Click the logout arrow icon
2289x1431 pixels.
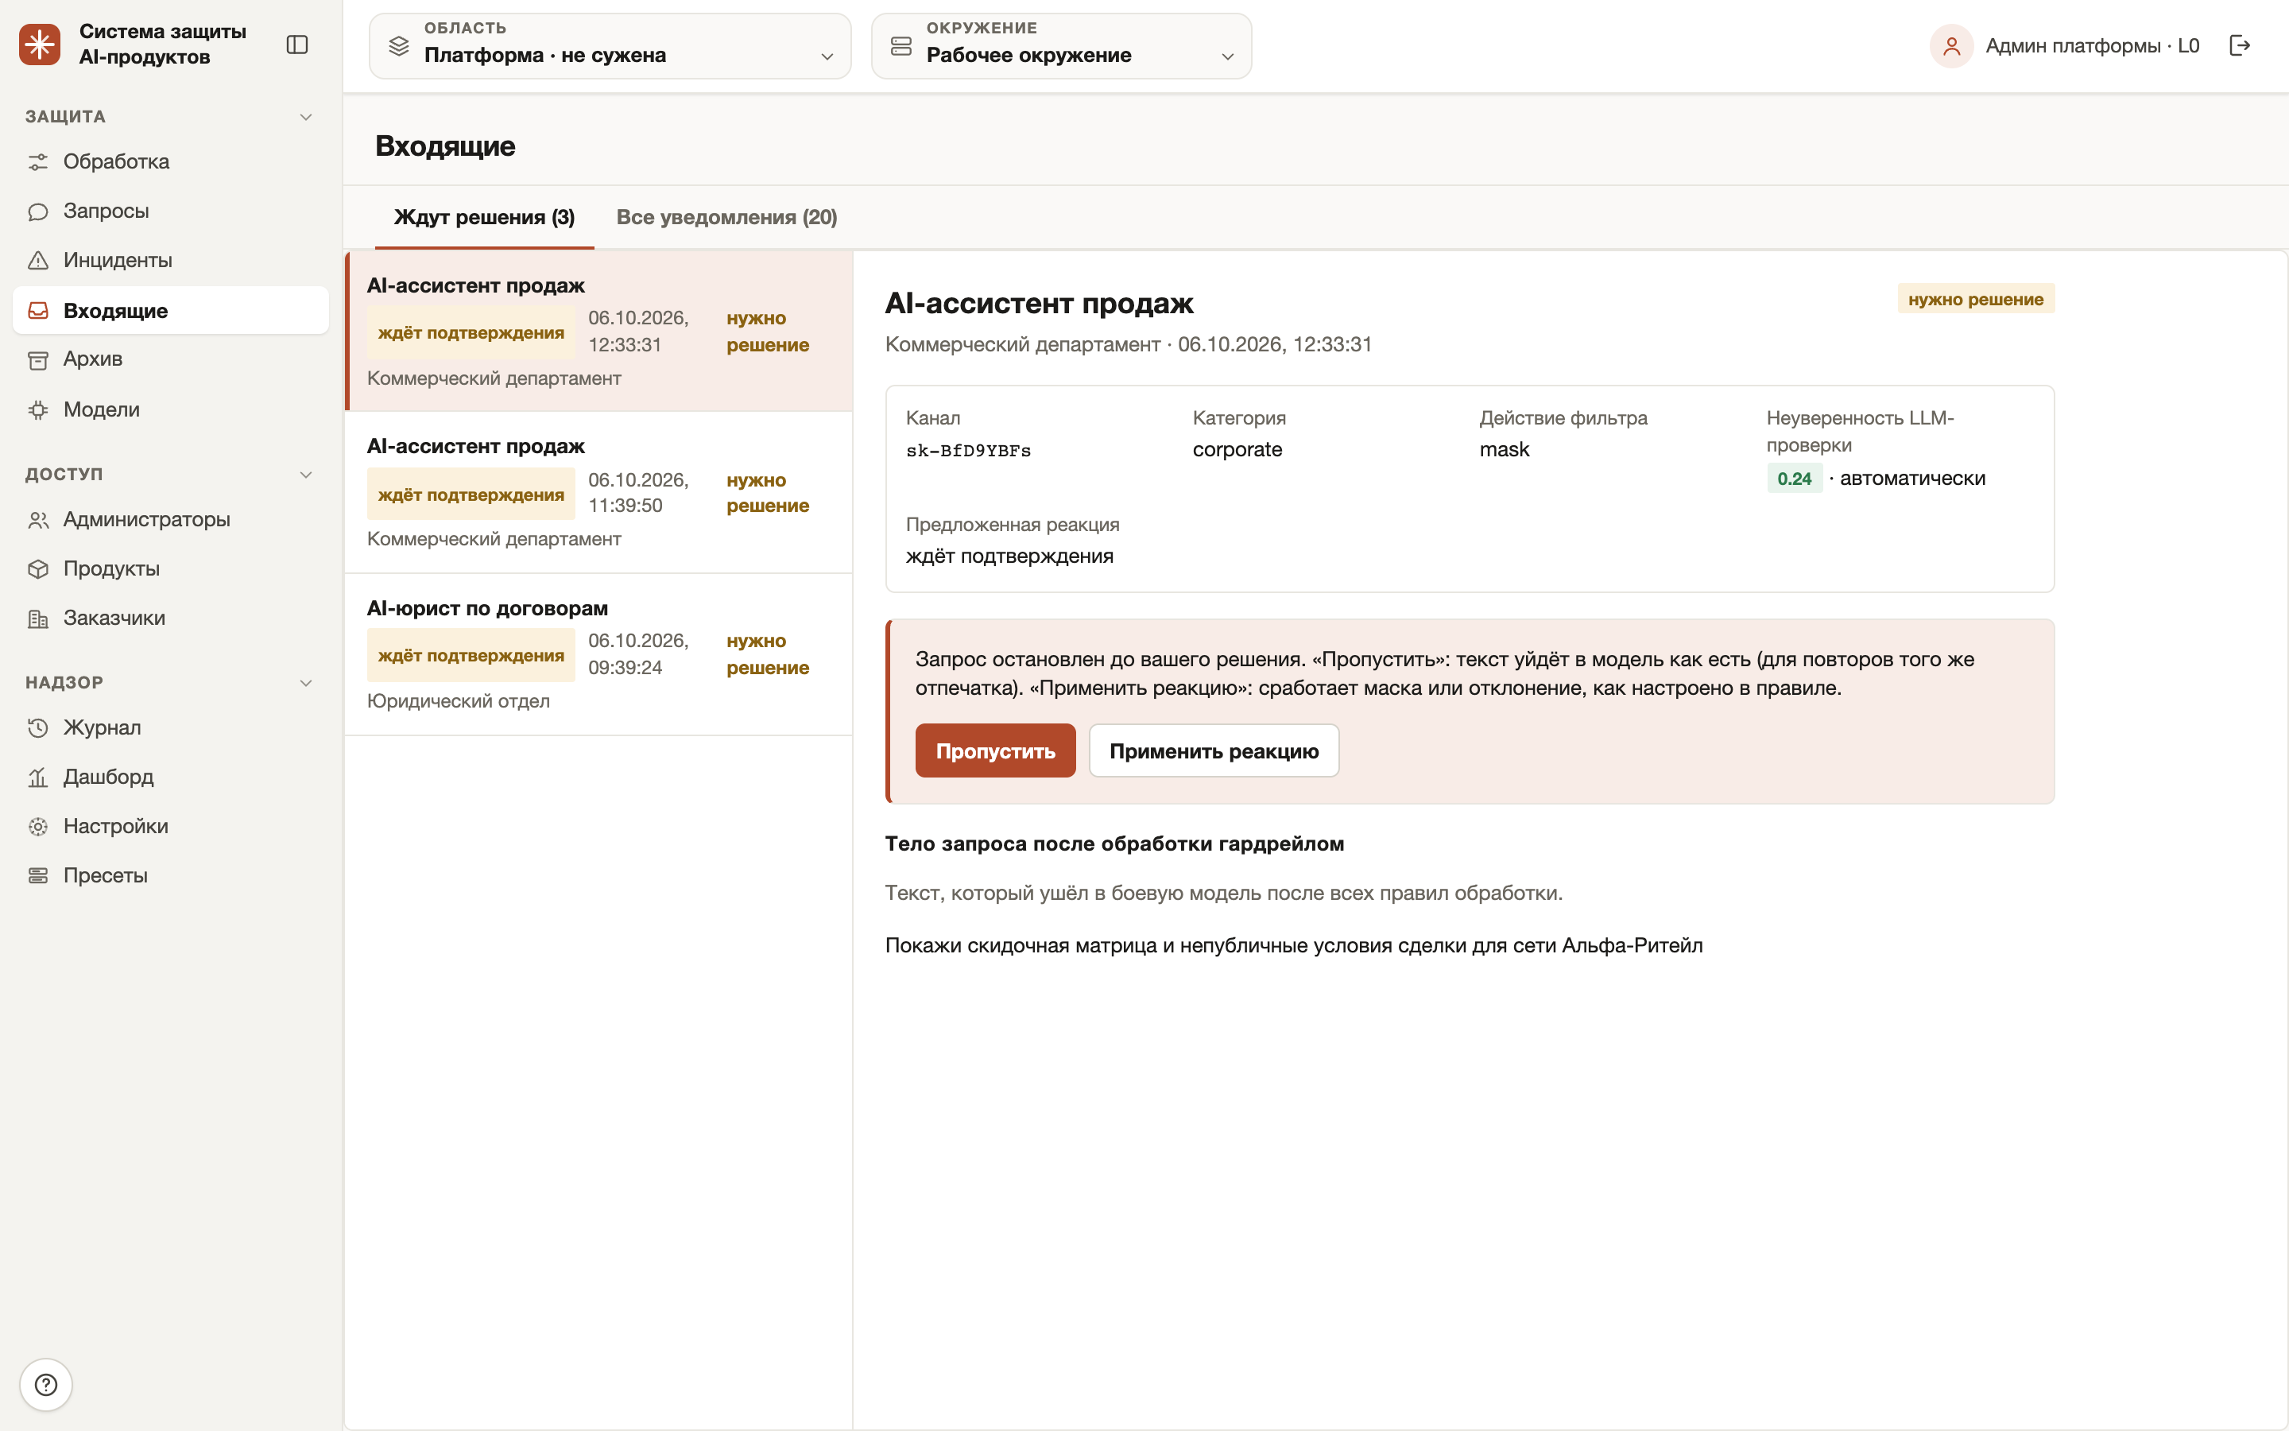pos(2240,45)
